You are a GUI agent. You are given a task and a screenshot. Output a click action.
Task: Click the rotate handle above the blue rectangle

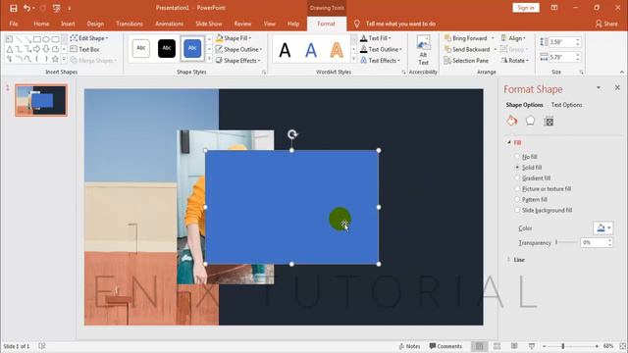point(292,134)
